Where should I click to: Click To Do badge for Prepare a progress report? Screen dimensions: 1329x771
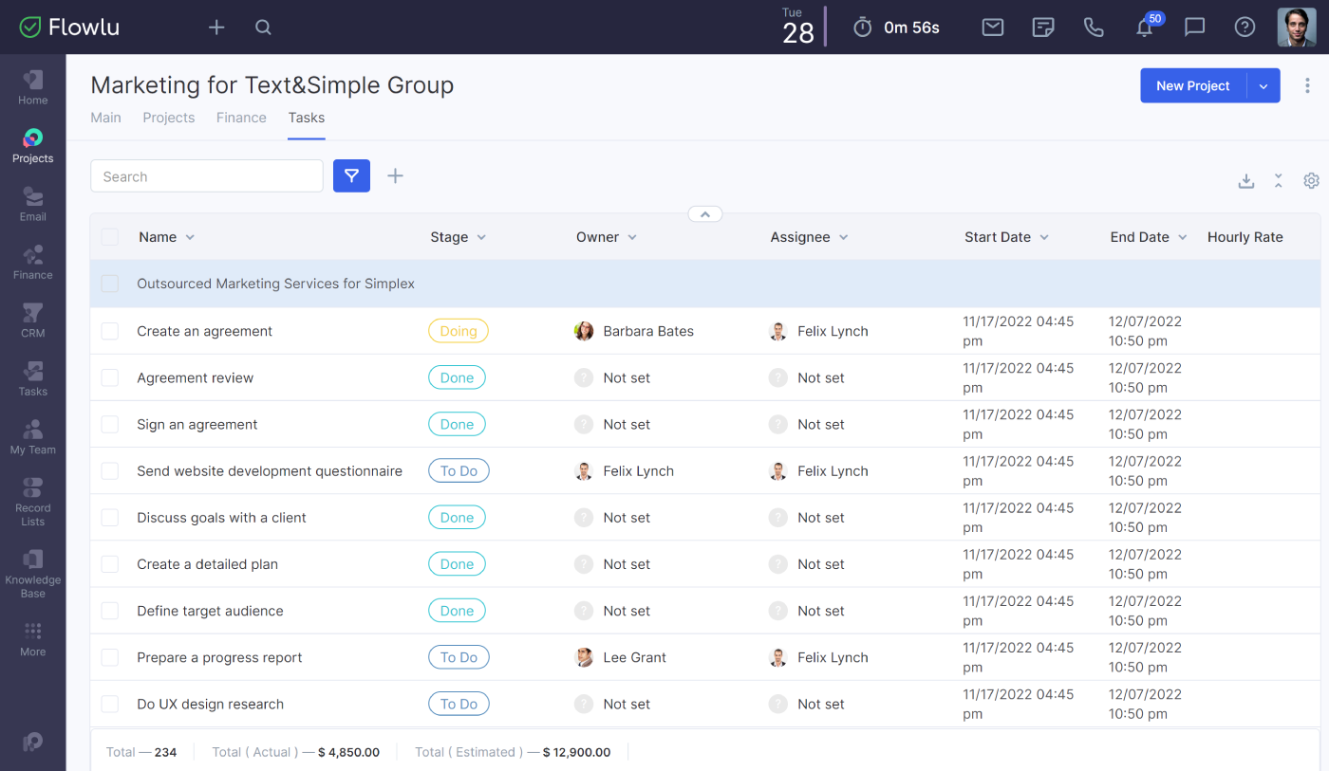459,657
